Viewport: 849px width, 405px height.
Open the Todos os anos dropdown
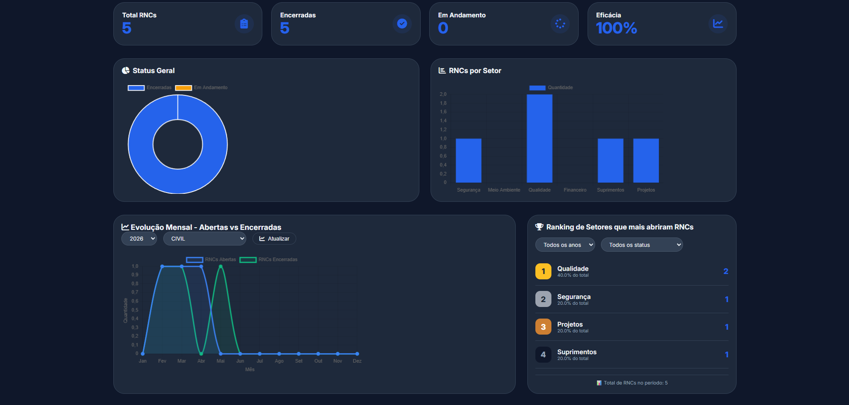[565, 245]
